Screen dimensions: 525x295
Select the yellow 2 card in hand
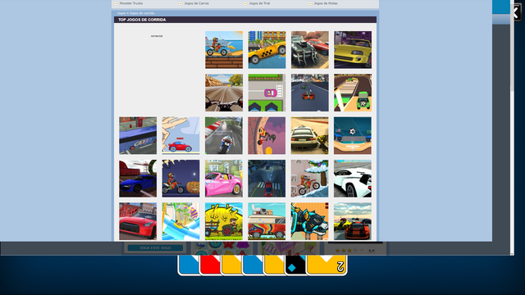(x=326, y=265)
